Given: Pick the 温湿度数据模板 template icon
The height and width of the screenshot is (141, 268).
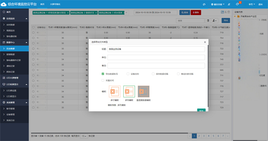Looking at the screenshot, I should click(x=143, y=92).
